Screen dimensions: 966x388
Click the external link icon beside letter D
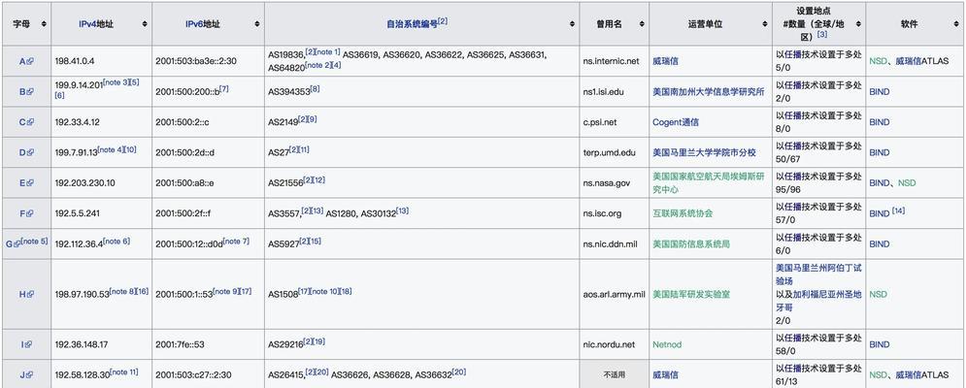pyautogui.click(x=30, y=152)
